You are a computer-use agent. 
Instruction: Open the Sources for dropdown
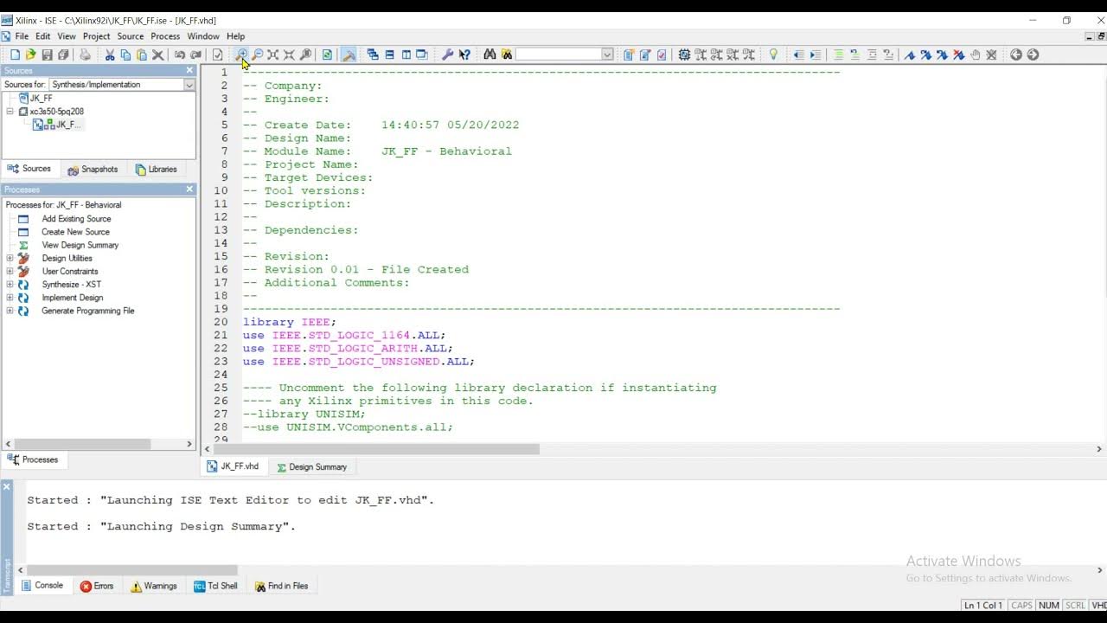pyautogui.click(x=189, y=85)
